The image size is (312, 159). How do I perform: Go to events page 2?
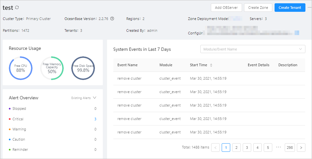pos(236,148)
